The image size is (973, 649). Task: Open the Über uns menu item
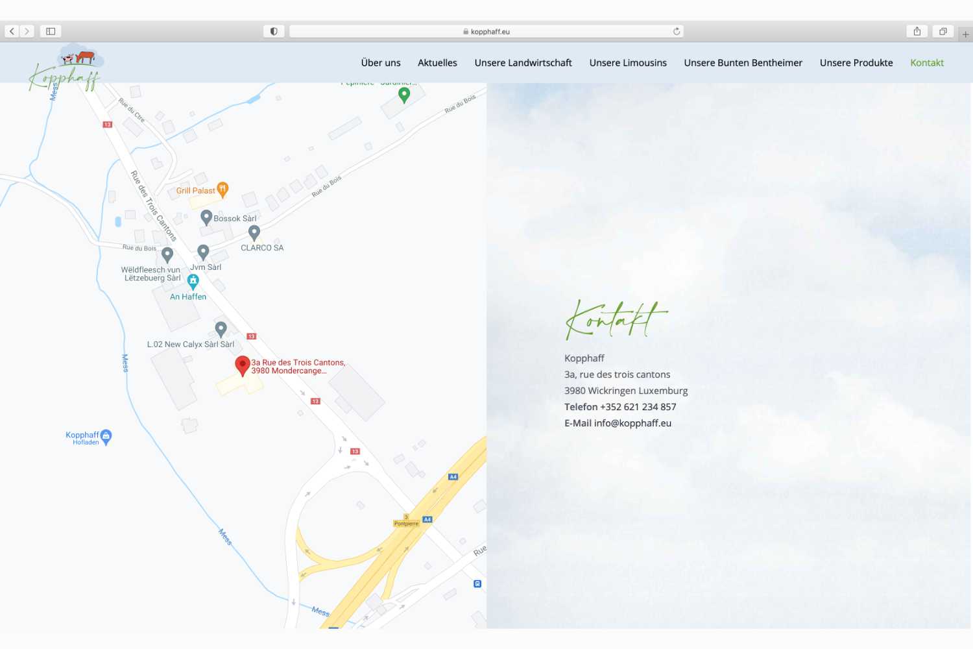click(x=380, y=62)
